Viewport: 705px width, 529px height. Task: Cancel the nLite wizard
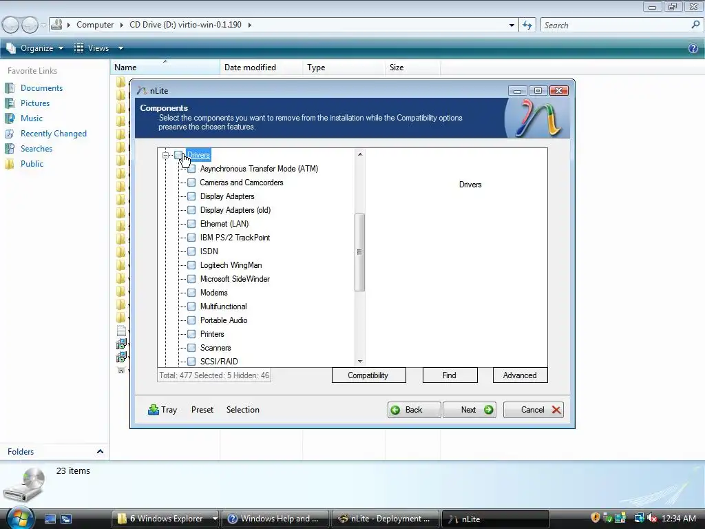pyautogui.click(x=534, y=410)
